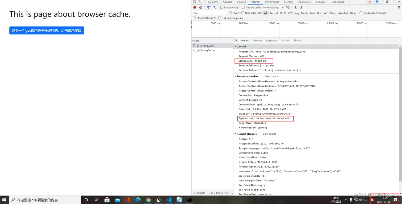
Task: View source of Response Headers
Action: click(x=271, y=76)
